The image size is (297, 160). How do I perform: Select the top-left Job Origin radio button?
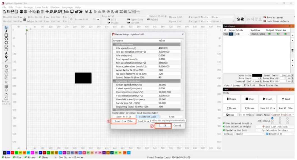[272, 118]
